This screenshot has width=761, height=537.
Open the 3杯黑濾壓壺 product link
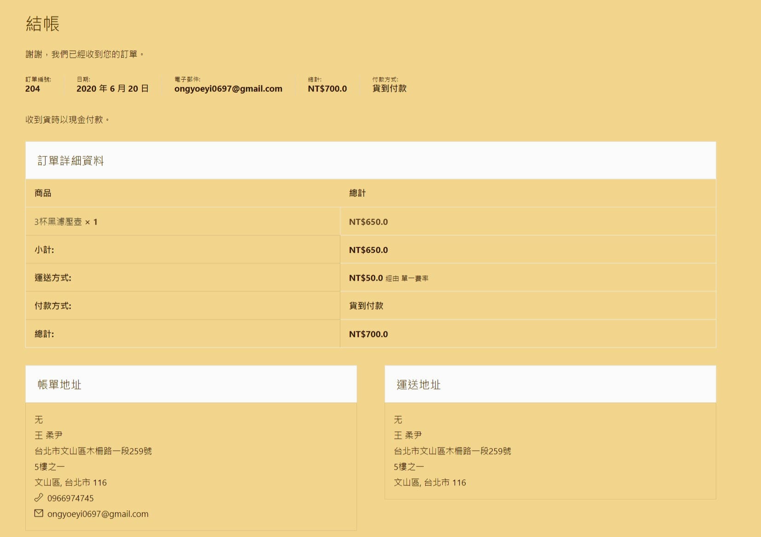tap(58, 222)
